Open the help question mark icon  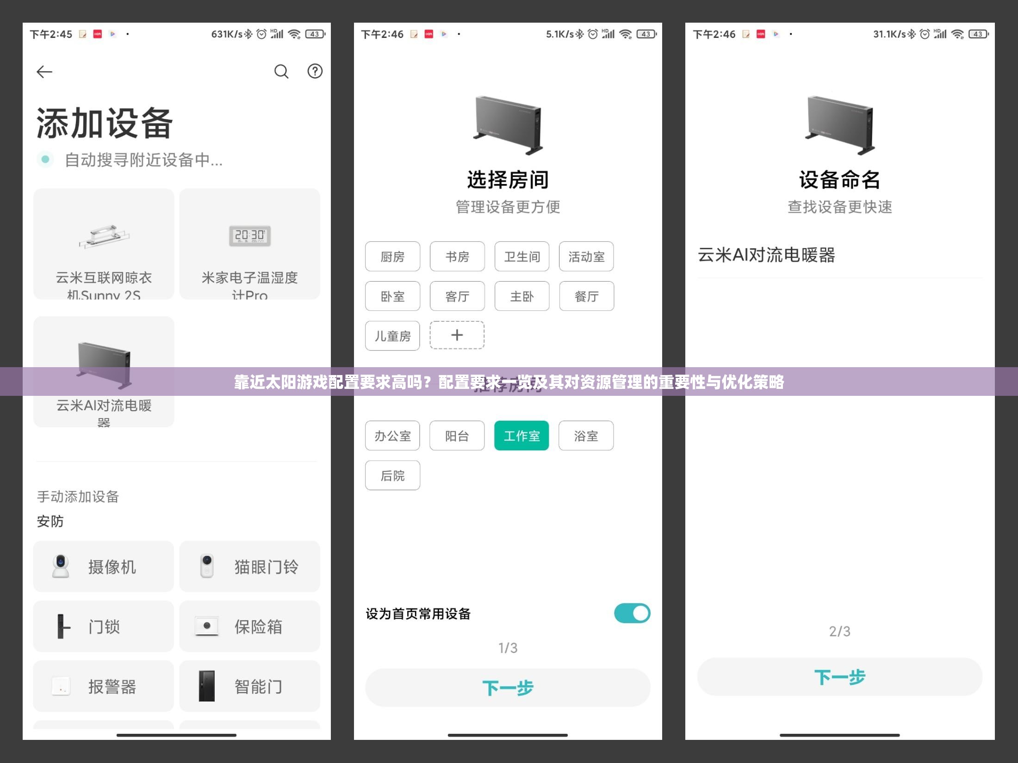pyautogui.click(x=315, y=71)
